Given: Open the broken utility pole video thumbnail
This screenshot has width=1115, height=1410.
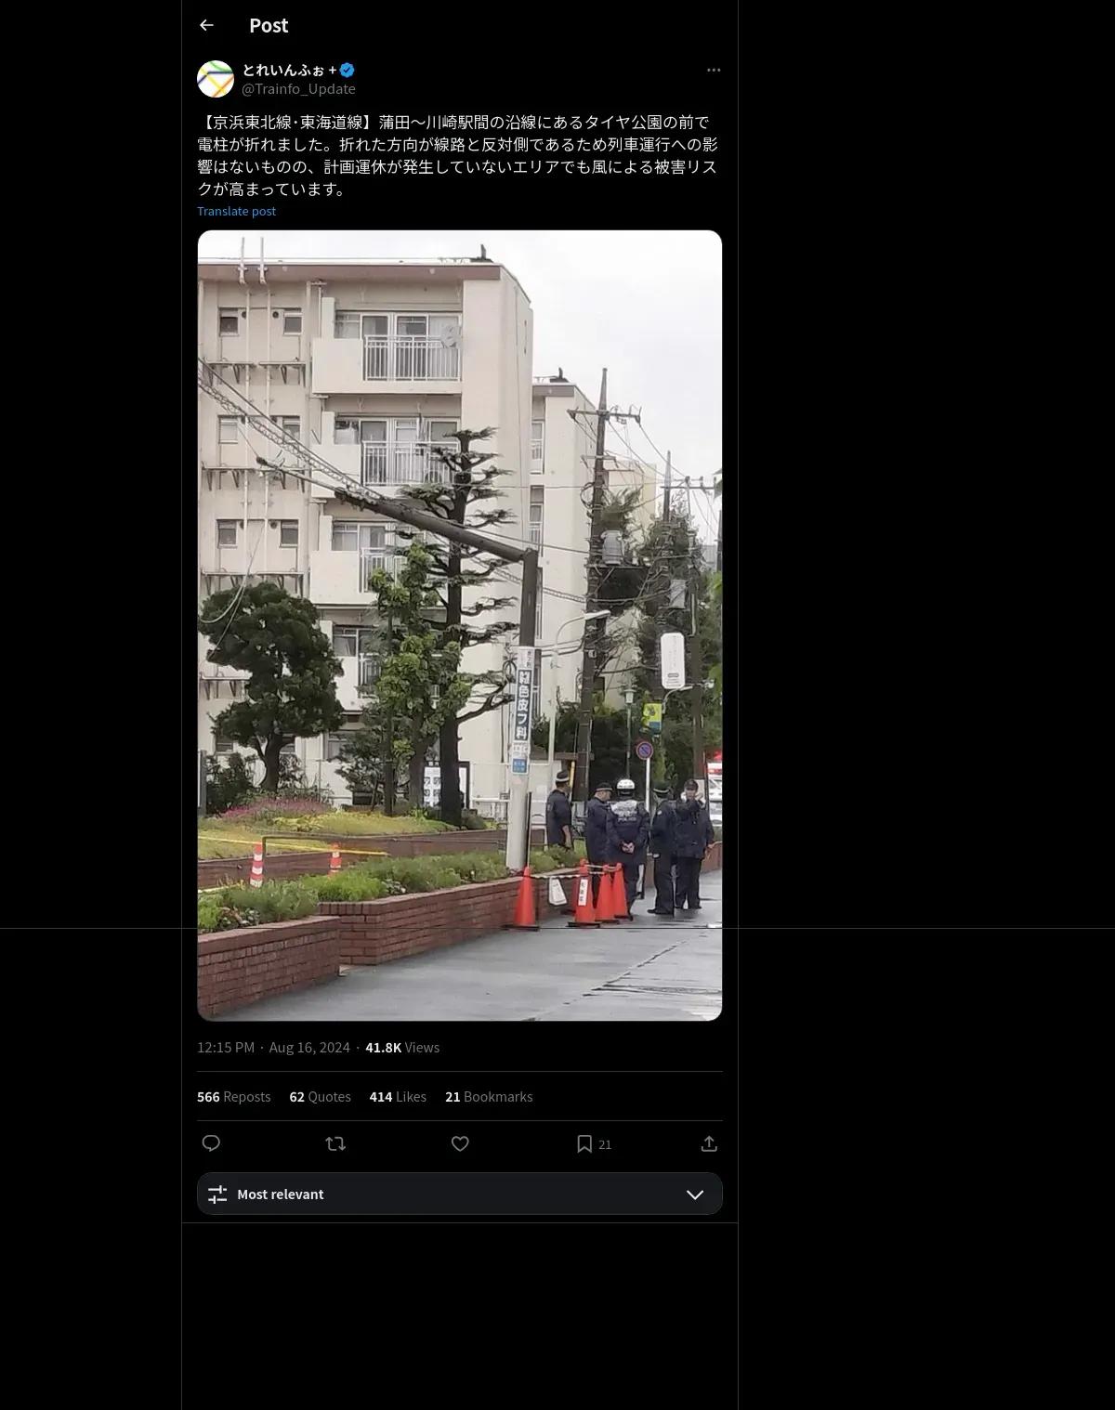Looking at the screenshot, I should [460, 625].
